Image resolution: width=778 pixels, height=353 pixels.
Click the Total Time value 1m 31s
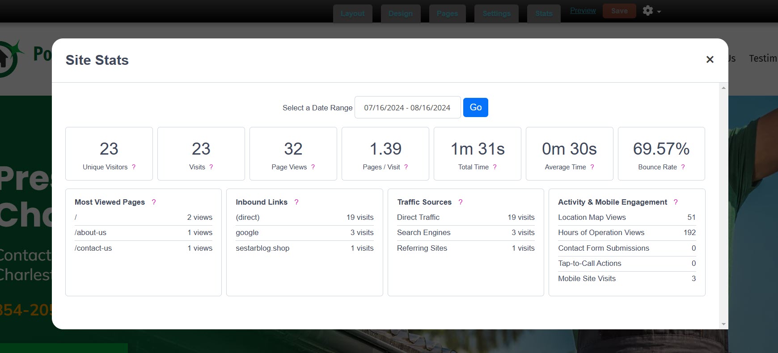click(x=478, y=149)
